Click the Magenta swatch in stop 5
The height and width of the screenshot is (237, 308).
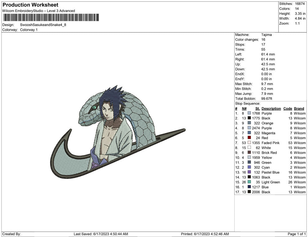pos(249,133)
